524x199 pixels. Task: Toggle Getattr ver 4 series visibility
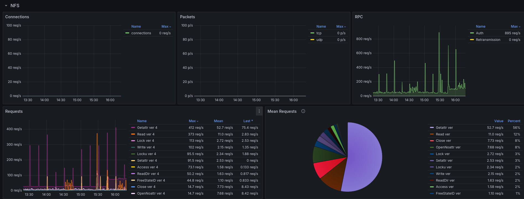click(x=147, y=128)
